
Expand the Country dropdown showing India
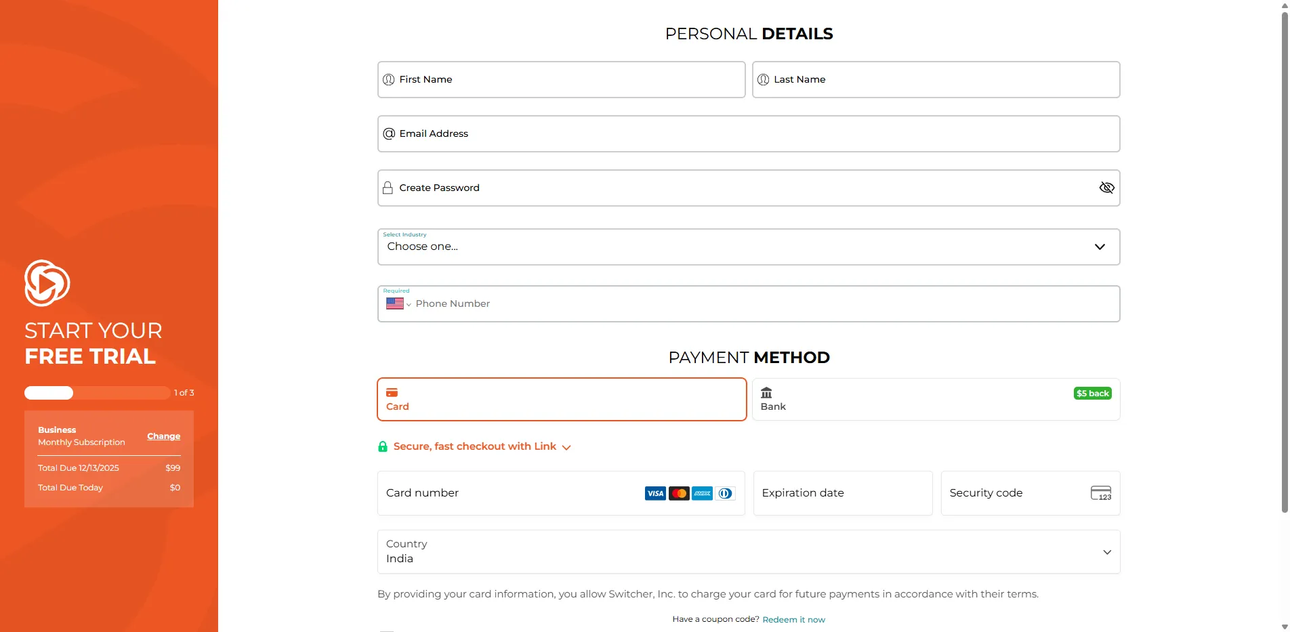[748, 552]
